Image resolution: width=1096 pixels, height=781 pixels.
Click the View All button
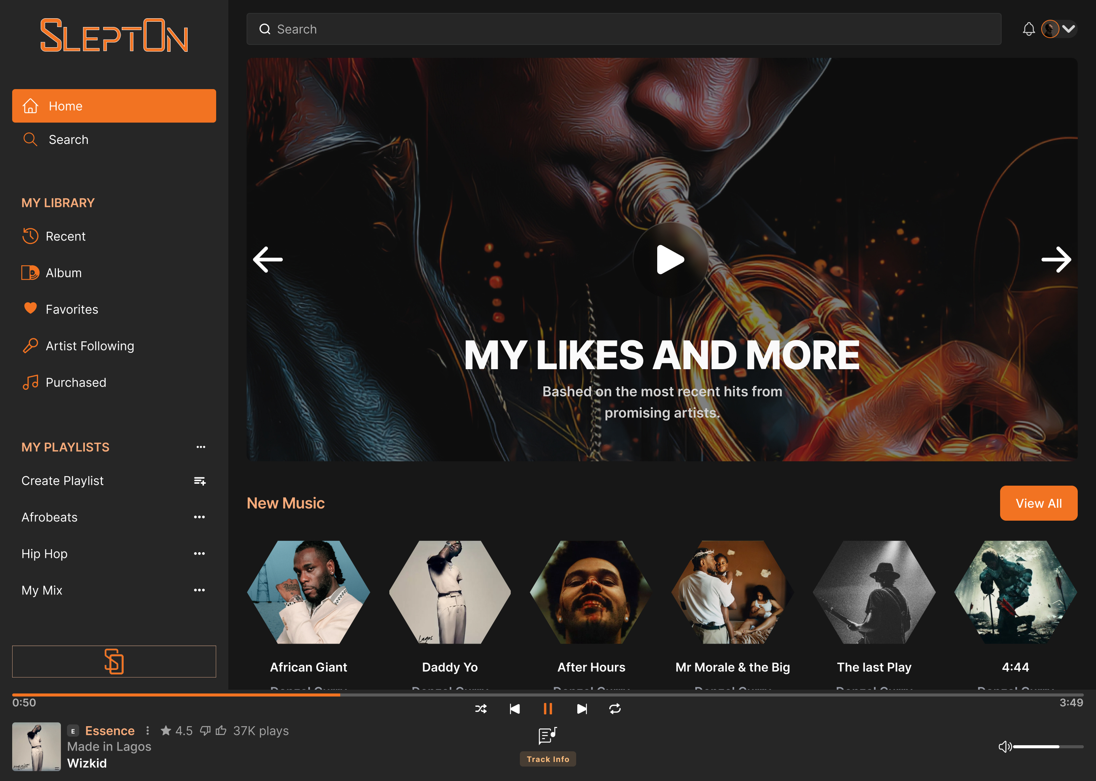tap(1038, 503)
